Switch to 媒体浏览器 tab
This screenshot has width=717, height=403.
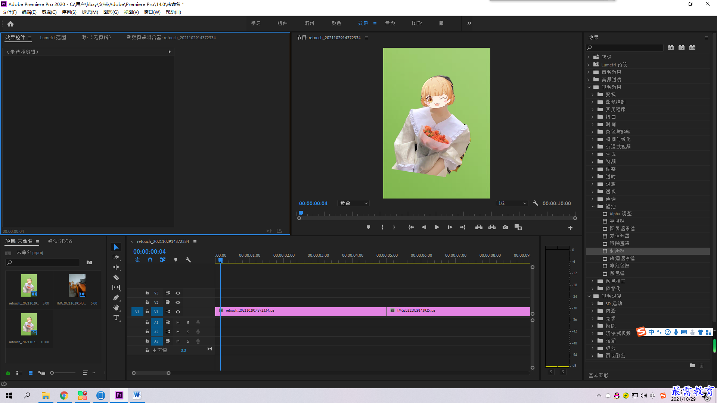tap(60, 241)
